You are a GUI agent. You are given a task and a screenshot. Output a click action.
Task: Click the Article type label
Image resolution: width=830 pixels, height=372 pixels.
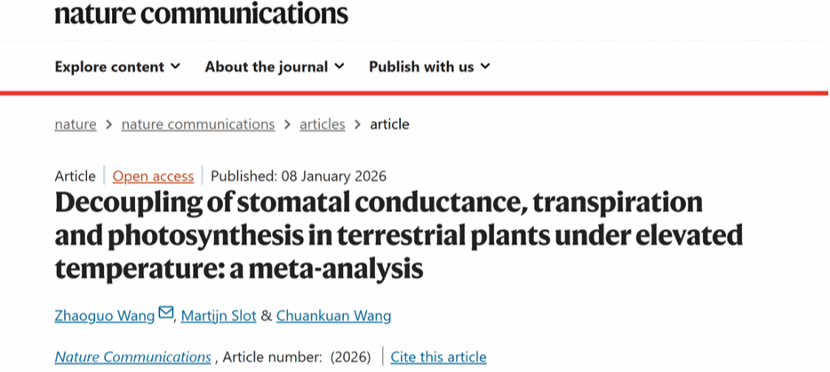pyautogui.click(x=75, y=176)
